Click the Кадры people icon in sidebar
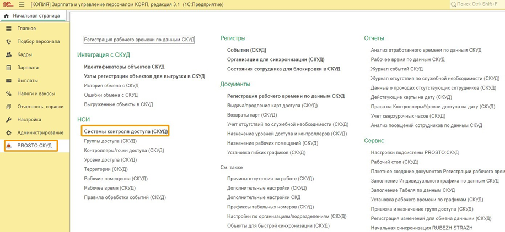Viewport: 505px width, 232px height. [8, 54]
